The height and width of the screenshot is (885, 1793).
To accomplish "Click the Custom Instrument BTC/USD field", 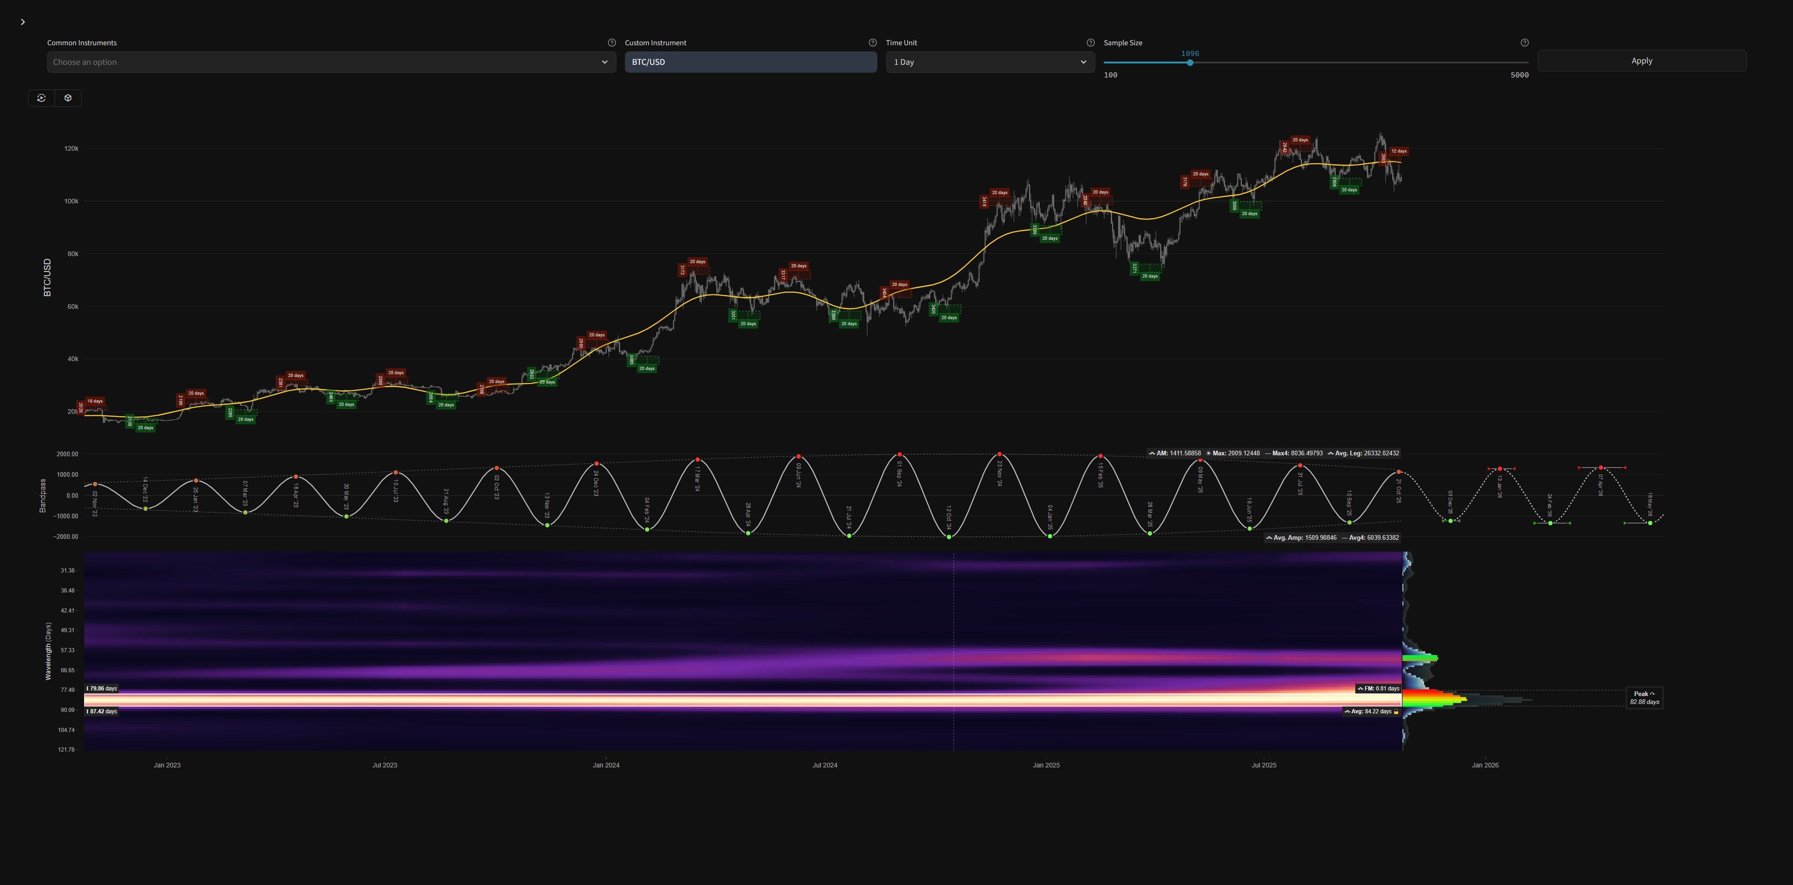I will (750, 62).
